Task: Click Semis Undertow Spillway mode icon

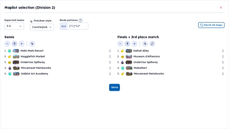Action: tap(9, 62)
